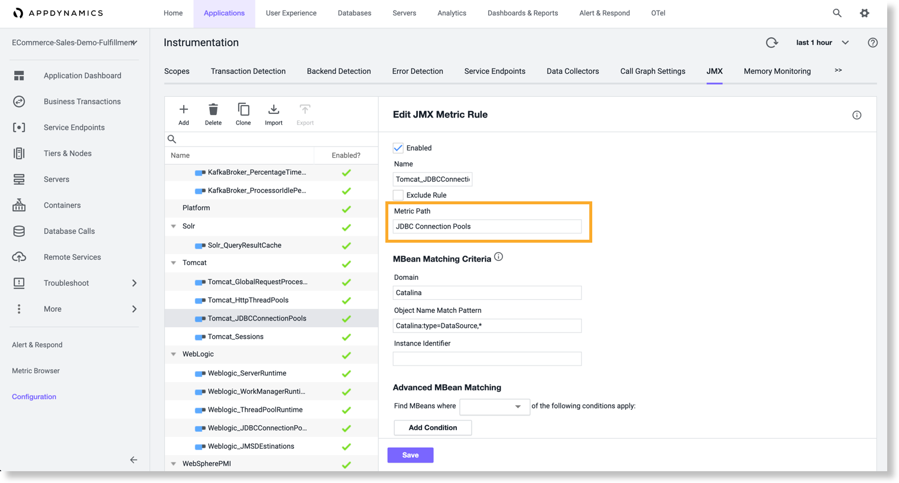This screenshot has height=483, width=899.
Task: Open global search in top bar
Action: (x=837, y=13)
